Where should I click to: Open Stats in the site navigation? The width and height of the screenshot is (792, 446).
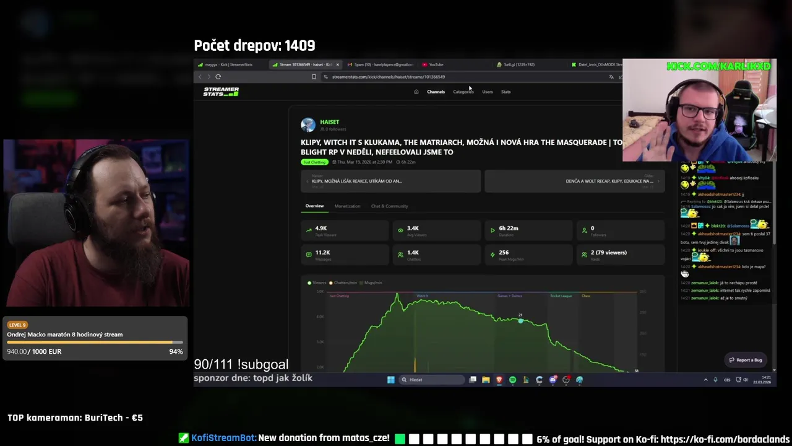click(x=506, y=92)
